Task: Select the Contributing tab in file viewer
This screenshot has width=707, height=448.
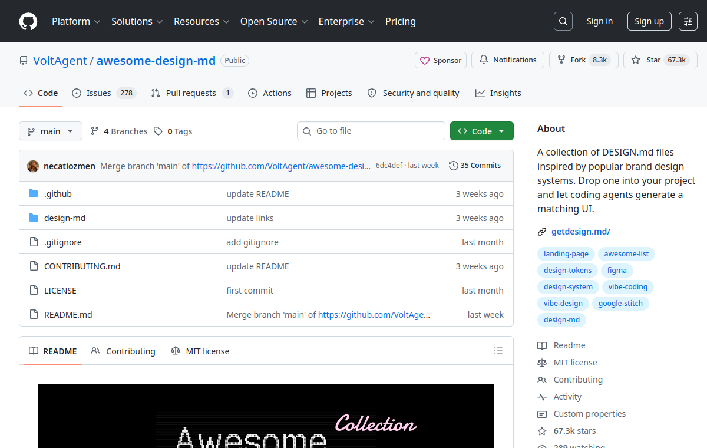Action: coord(123,351)
